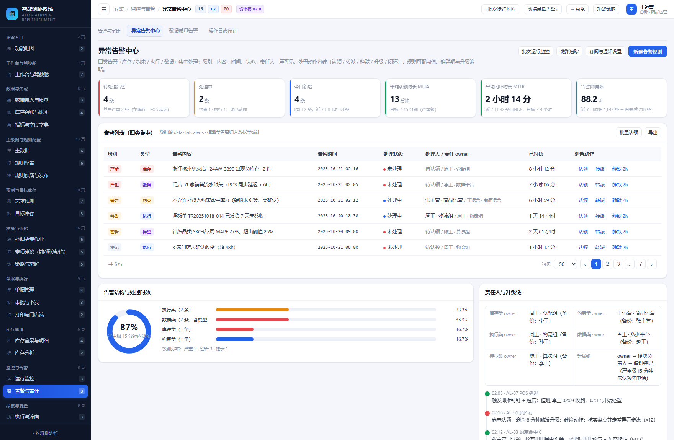The image size is (674, 440).
Task: Open the 王 user avatar
Action: point(631,9)
